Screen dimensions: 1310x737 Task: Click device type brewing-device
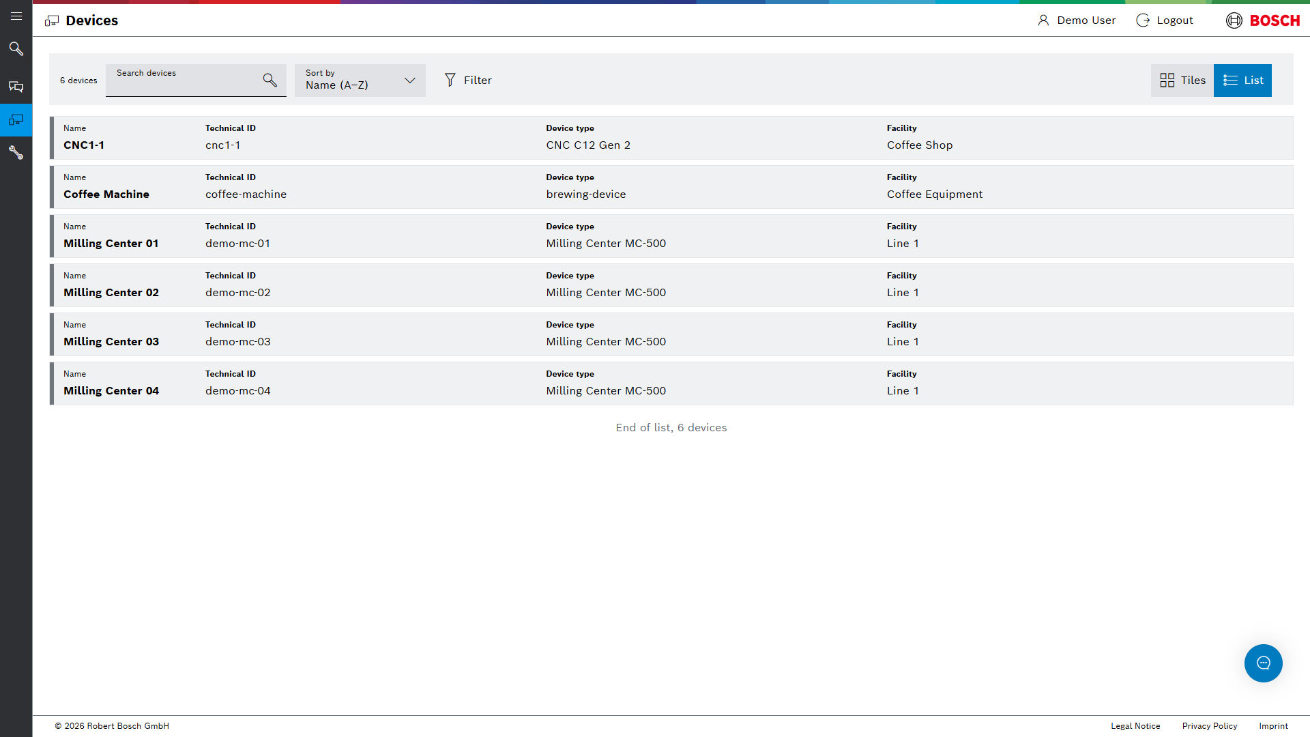[586, 194]
